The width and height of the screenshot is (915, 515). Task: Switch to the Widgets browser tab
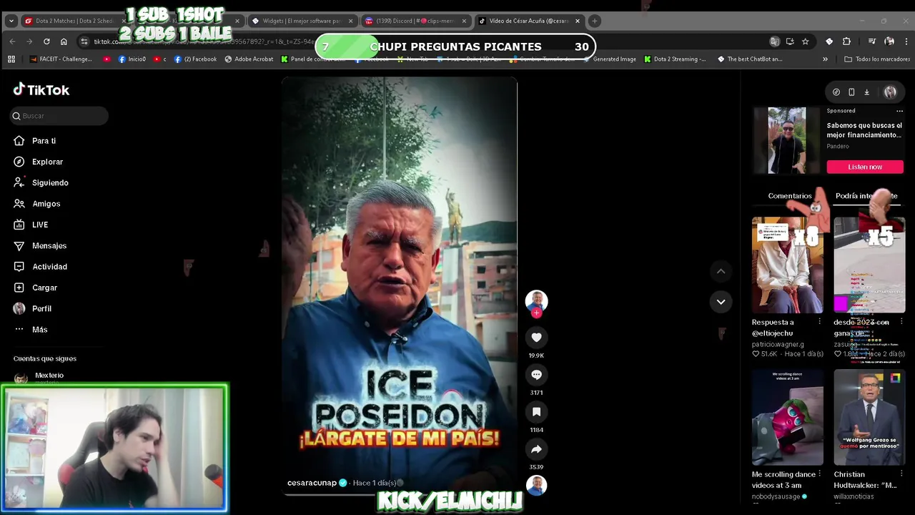pyautogui.click(x=302, y=21)
